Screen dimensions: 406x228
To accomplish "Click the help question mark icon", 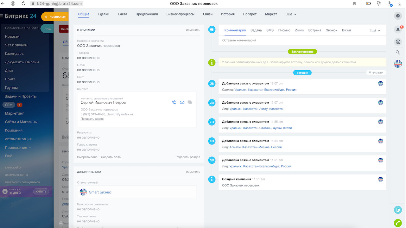I will tap(398, 16).
